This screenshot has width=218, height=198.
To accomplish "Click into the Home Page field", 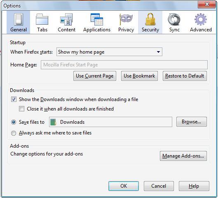I will pyautogui.click(x=124, y=65).
